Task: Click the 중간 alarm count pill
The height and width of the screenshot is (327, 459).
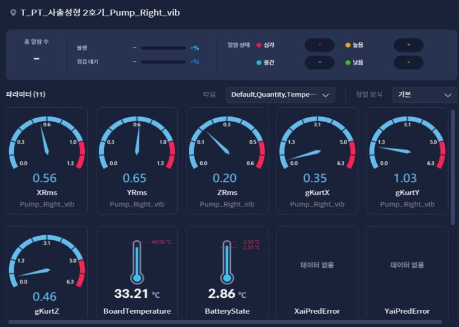Action: [320, 63]
